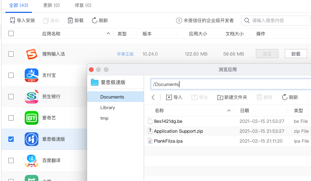Screen dimensions: 311x181
Task: Uncheck the 爱思极速版 checkbox
Action: click(x=11, y=139)
